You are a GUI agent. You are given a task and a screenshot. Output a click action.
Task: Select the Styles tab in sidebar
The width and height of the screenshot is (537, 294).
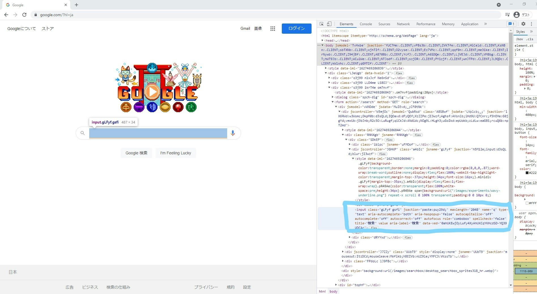point(520,32)
